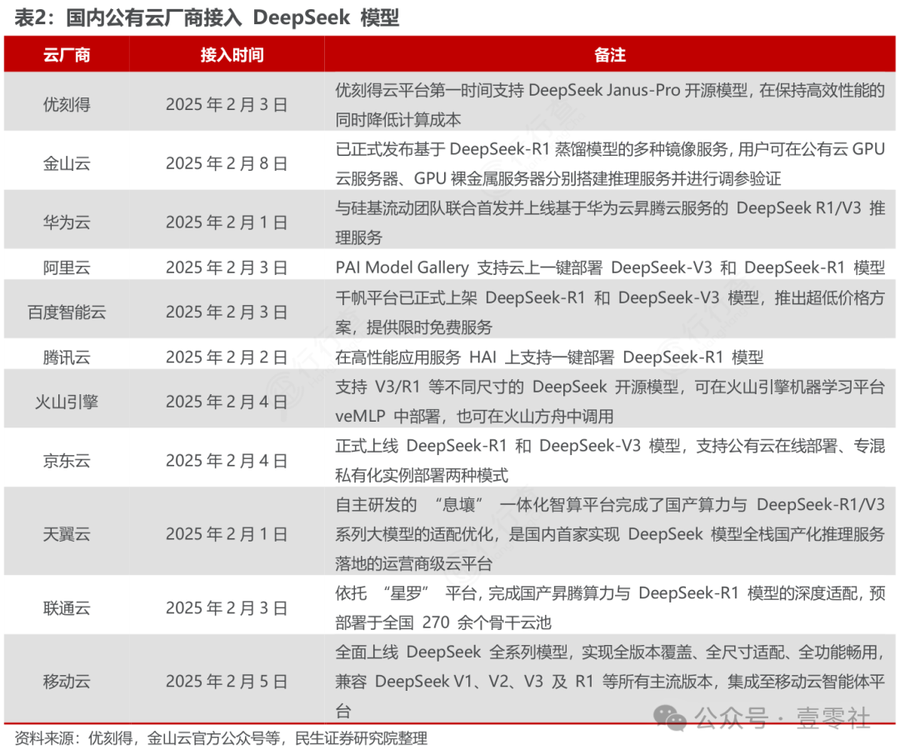Click the remark mentioning veMLP 中部署
This screenshot has height=755, width=900.
coord(610,402)
